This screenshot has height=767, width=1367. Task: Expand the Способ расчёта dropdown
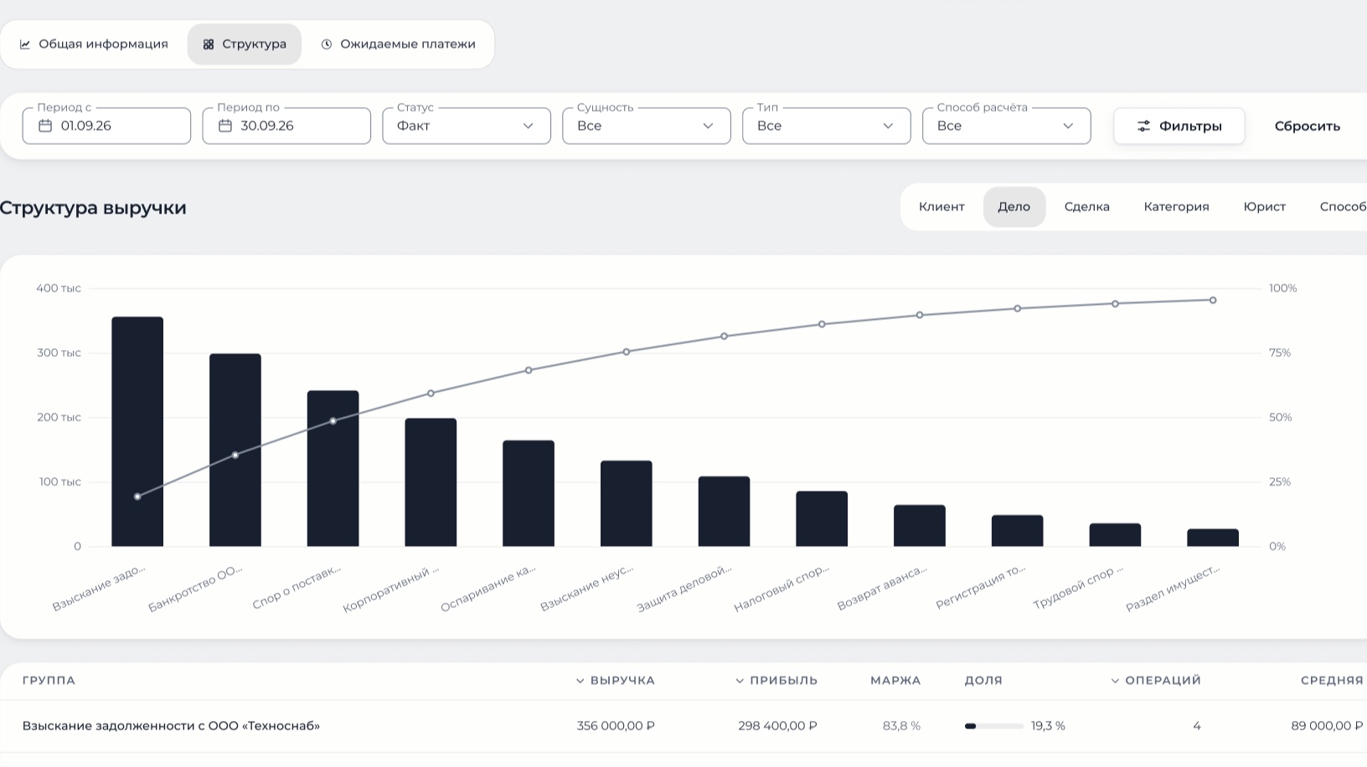(1007, 126)
